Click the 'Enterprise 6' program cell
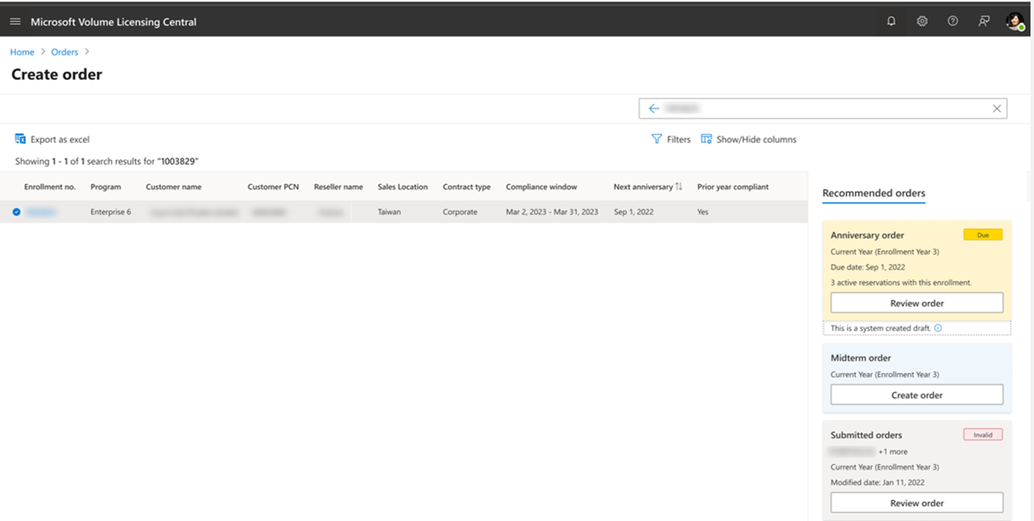The width and height of the screenshot is (1034, 521). [x=110, y=211]
